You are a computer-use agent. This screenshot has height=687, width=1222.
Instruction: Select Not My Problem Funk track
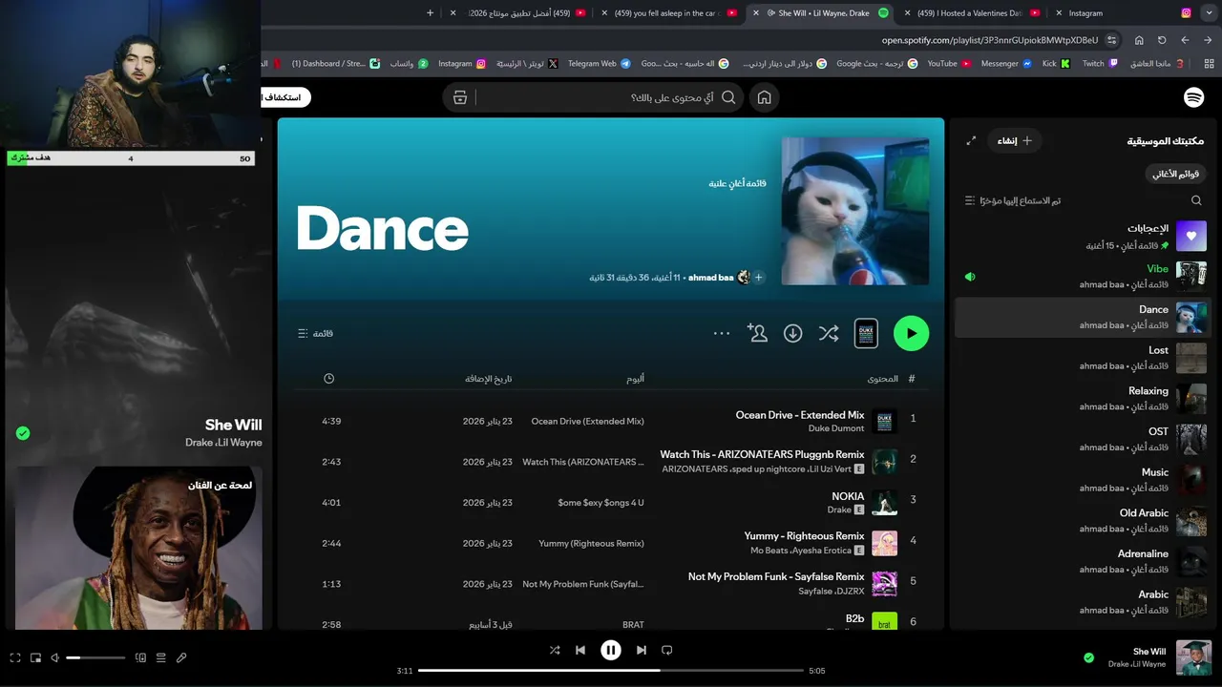[x=611, y=583]
